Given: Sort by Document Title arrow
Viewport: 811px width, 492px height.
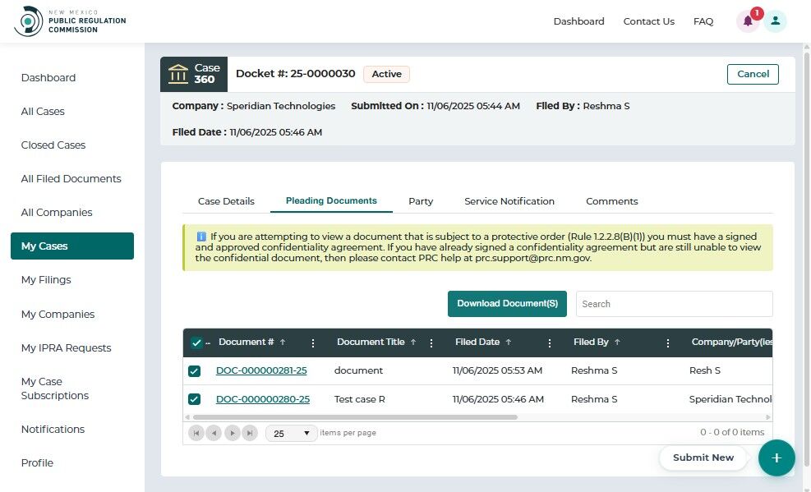Looking at the screenshot, I should click(x=413, y=343).
